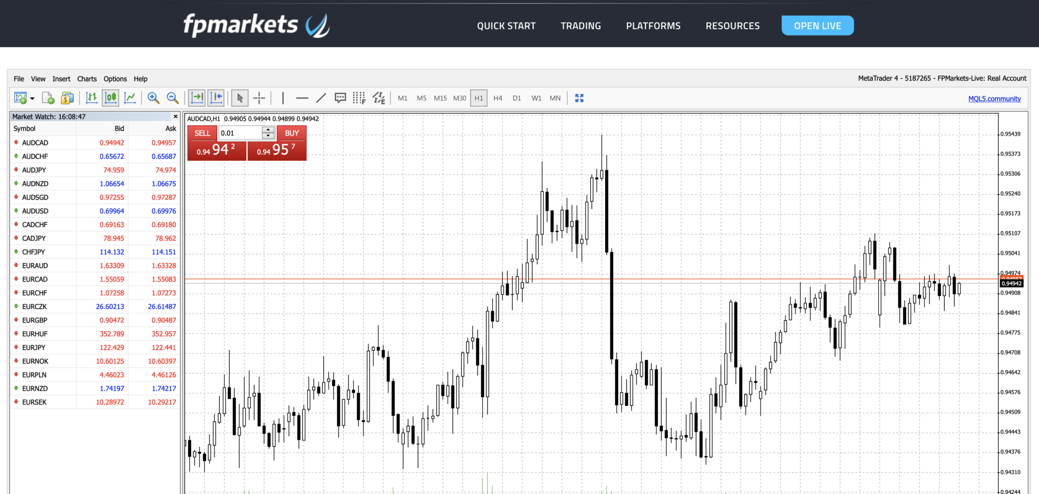This screenshot has height=494, width=1039.
Task: Select the crosshair tool
Action: [x=259, y=98]
